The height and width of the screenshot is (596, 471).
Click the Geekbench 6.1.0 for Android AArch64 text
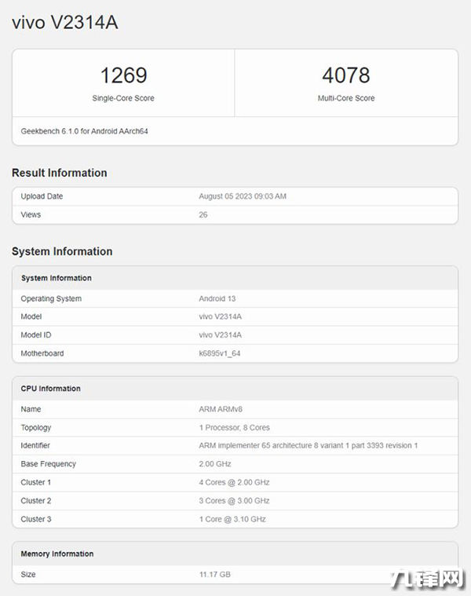click(85, 131)
